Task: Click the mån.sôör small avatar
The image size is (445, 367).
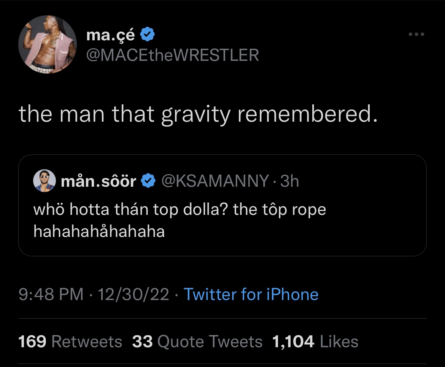Action: [45, 180]
